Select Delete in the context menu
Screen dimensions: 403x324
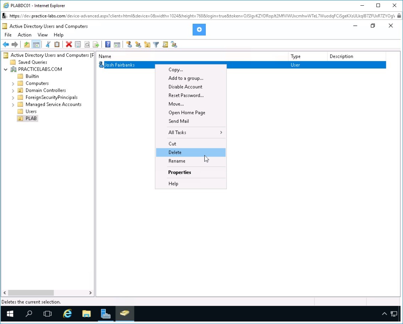[x=191, y=153]
